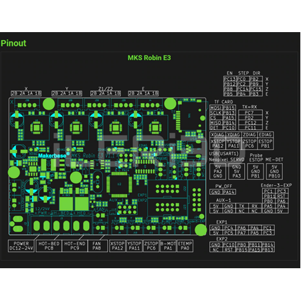Click the FAN PA8 label box

click(x=96, y=246)
